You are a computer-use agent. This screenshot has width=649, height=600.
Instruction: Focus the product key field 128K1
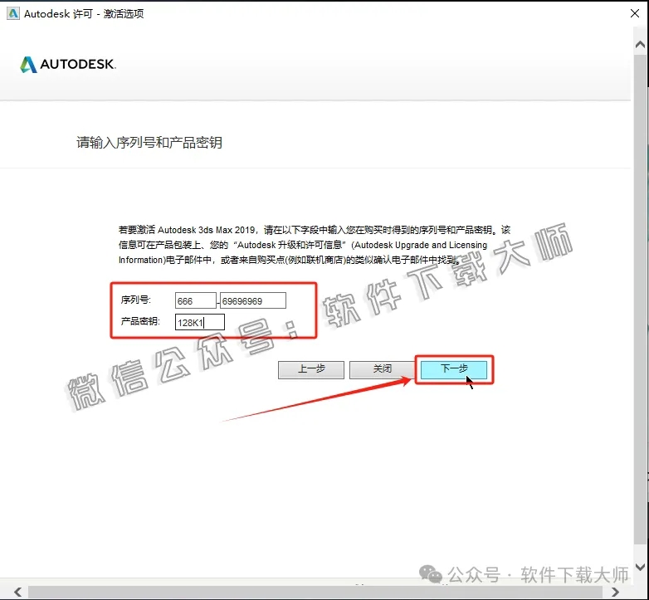(200, 322)
